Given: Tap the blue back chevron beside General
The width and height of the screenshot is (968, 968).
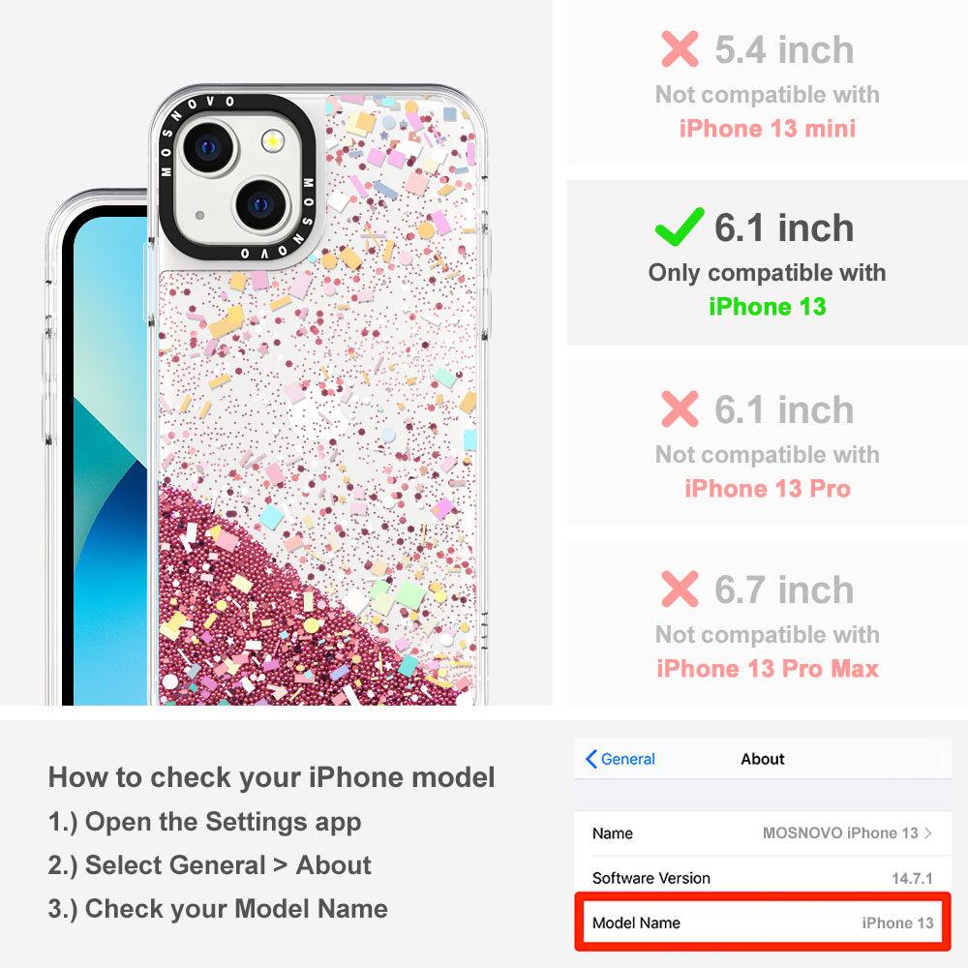Looking at the screenshot, I should point(590,759).
